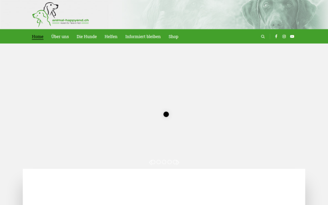Go to the Home menu item
The image size is (328, 205).
(x=38, y=37)
